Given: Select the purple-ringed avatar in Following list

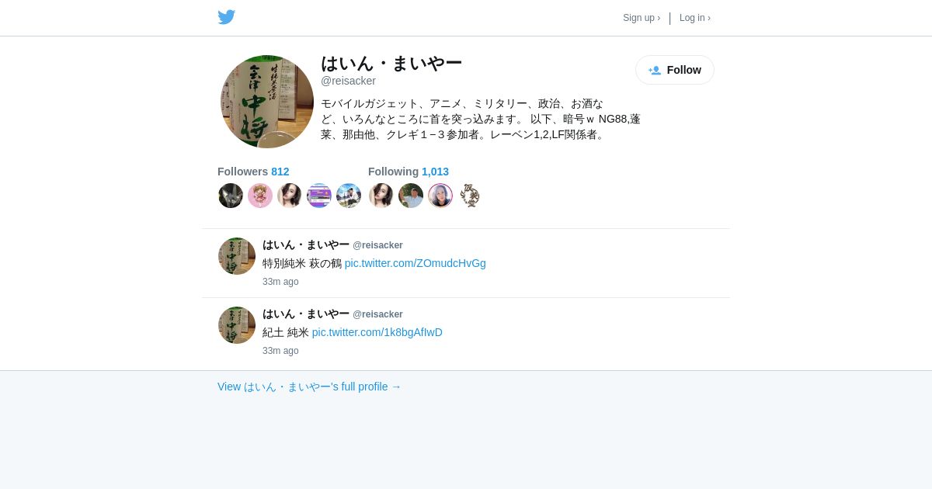Looking at the screenshot, I should [440, 196].
